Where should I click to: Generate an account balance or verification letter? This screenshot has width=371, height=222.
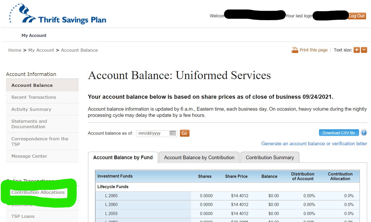[x=314, y=143]
